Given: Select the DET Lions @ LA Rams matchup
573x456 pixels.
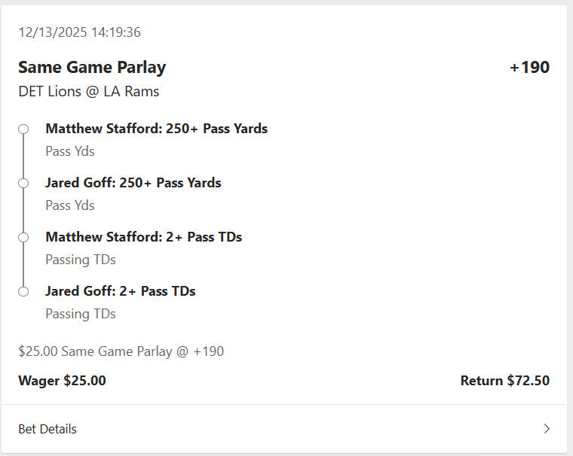Looking at the screenshot, I should coord(89,92).
